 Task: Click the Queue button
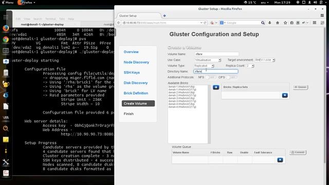click(x=300, y=87)
